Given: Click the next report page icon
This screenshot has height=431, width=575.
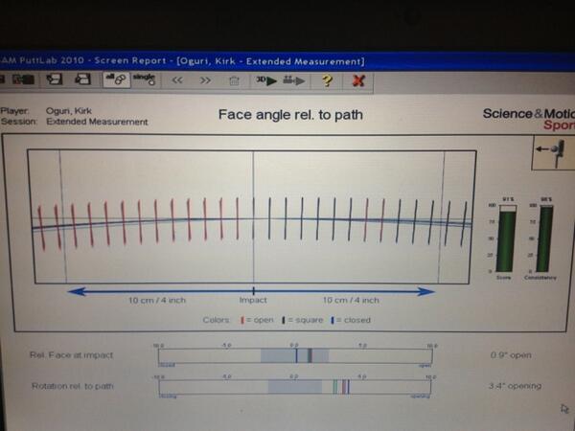Looking at the screenshot, I should (x=82, y=79).
